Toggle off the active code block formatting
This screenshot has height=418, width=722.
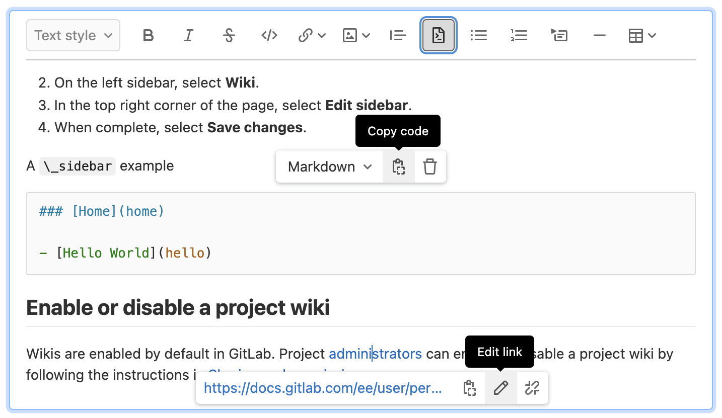click(438, 35)
